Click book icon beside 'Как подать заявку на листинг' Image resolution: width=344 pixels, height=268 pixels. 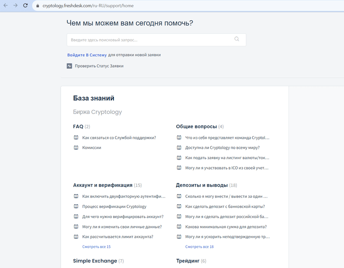[x=179, y=158]
